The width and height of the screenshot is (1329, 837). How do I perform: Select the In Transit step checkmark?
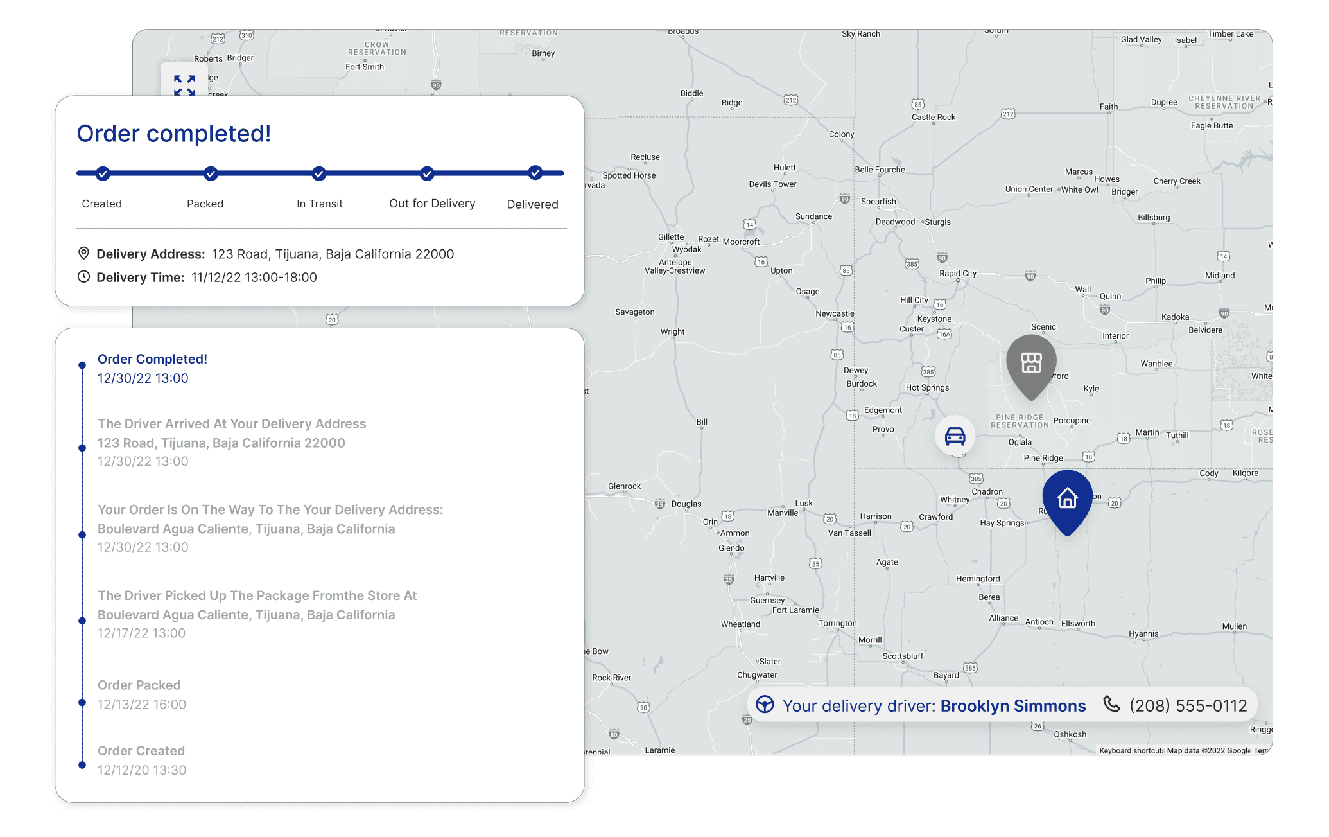tap(319, 173)
